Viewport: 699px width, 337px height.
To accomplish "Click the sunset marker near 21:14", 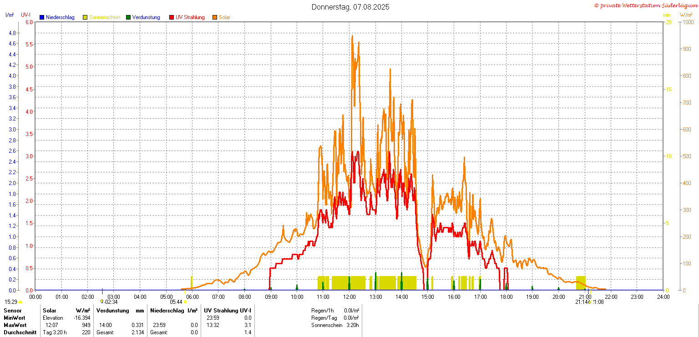I will click(590, 302).
